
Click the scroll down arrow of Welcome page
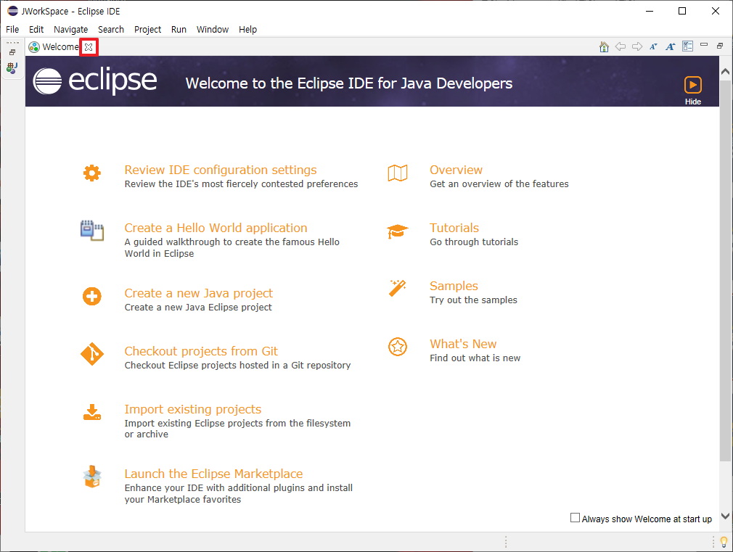(x=726, y=516)
